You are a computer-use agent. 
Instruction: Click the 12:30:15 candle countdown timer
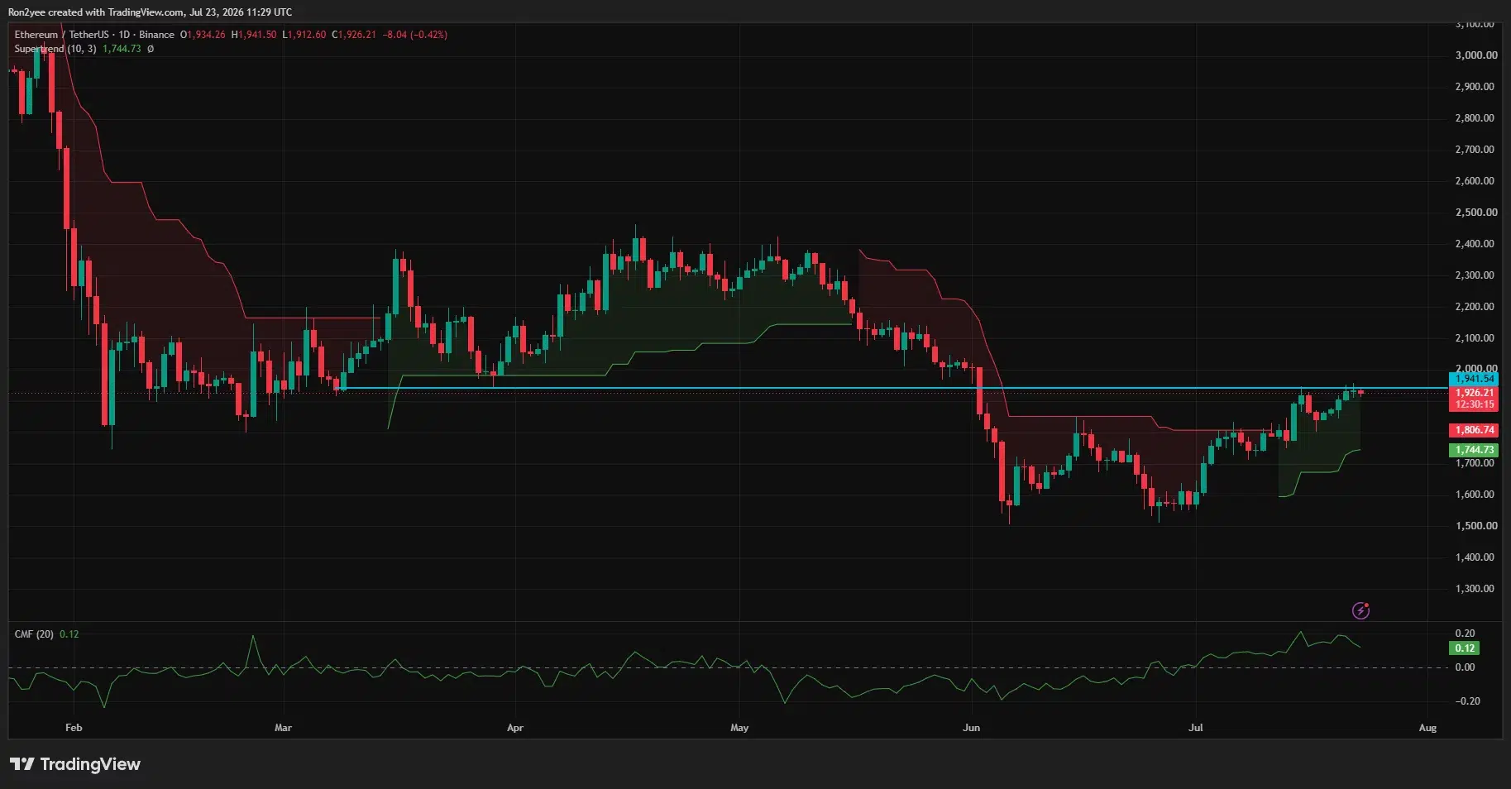[1474, 404]
